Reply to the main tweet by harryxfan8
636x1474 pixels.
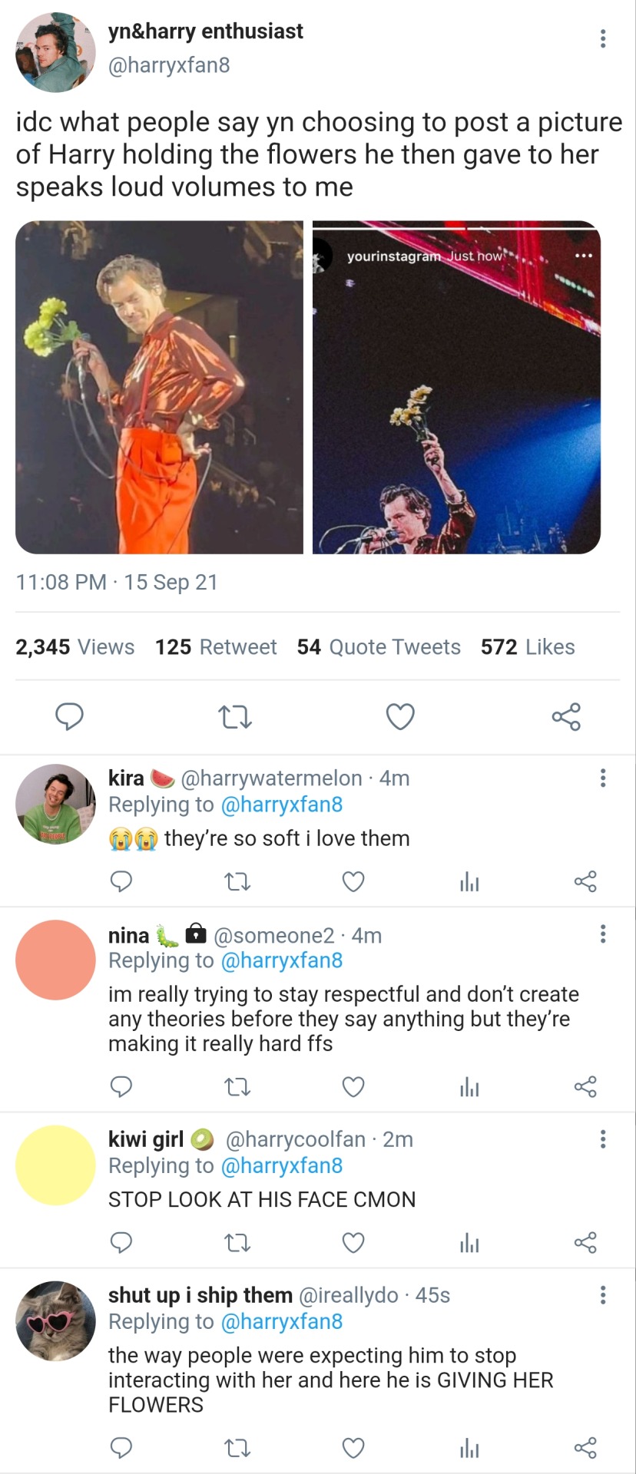70,717
